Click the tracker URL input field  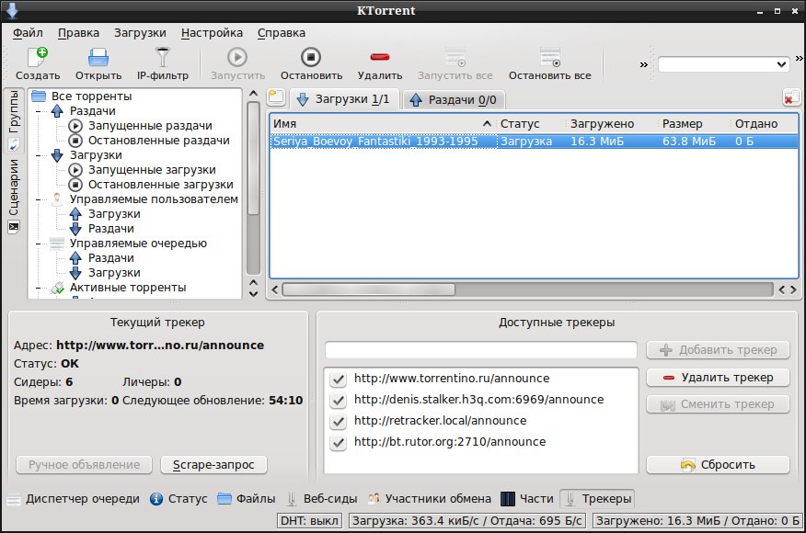(481, 350)
